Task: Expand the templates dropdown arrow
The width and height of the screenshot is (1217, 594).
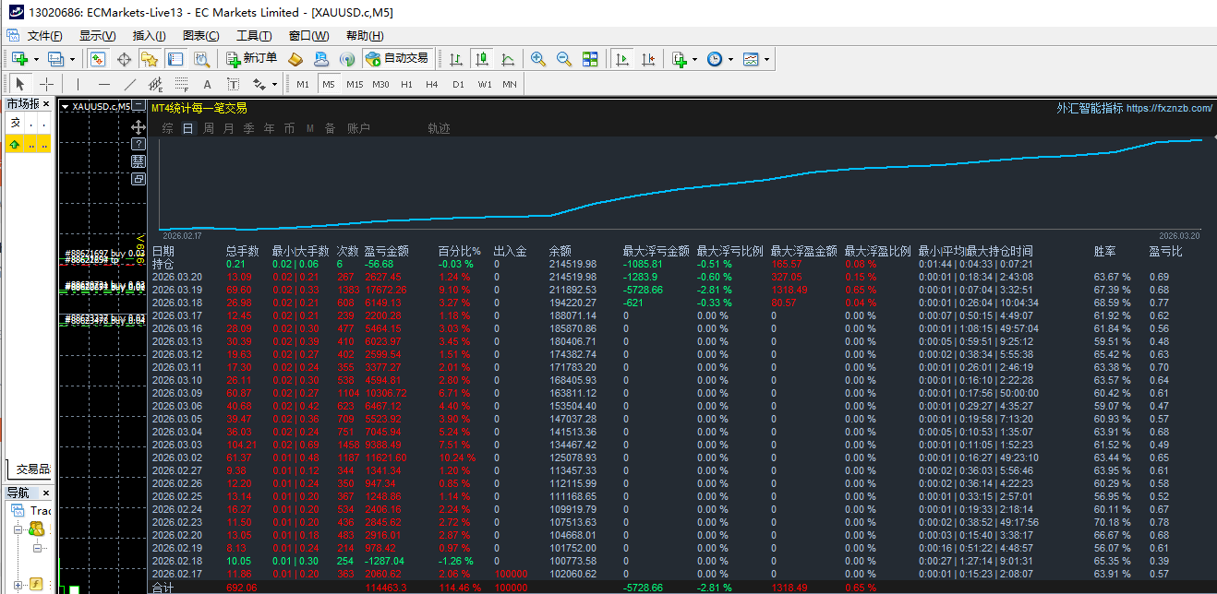Action: tap(766, 59)
